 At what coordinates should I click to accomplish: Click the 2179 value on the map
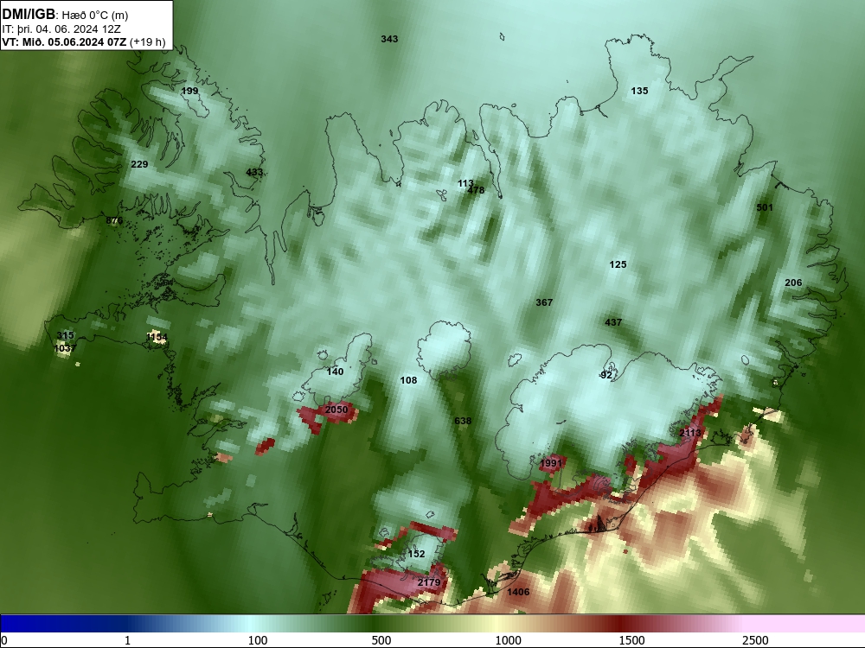pos(429,582)
